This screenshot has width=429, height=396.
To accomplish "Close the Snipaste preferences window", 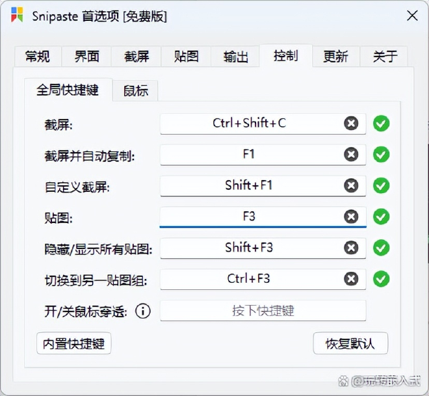I will [x=412, y=16].
